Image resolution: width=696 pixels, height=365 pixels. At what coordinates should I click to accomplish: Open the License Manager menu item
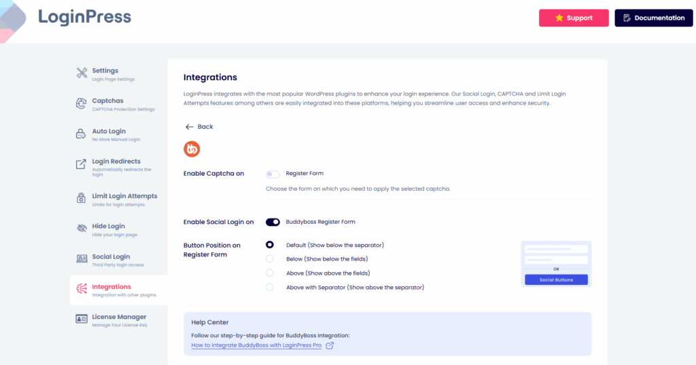click(x=118, y=320)
